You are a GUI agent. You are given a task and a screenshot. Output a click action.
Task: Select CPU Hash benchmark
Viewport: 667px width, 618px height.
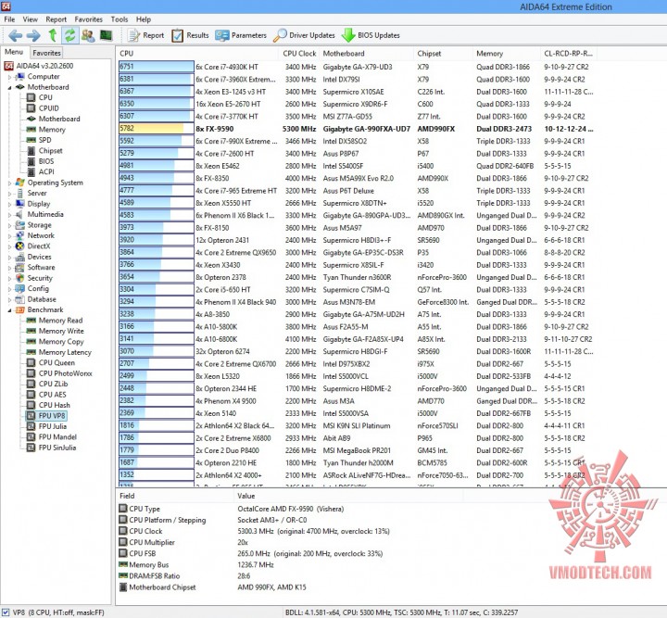pos(54,405)
